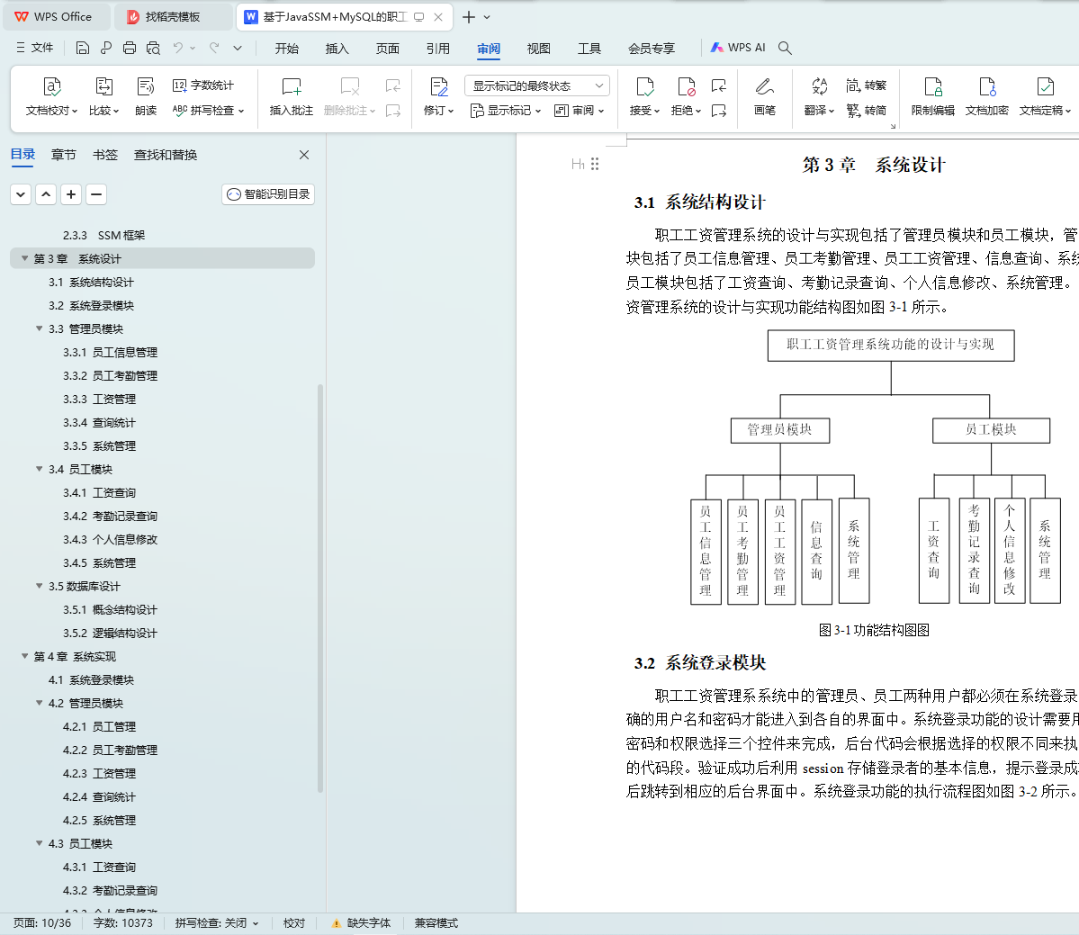Viewport: 1079px width, 935px height.
Task: Open the 显示标记的最终状态 dropdown
Action: click(536, 85)
